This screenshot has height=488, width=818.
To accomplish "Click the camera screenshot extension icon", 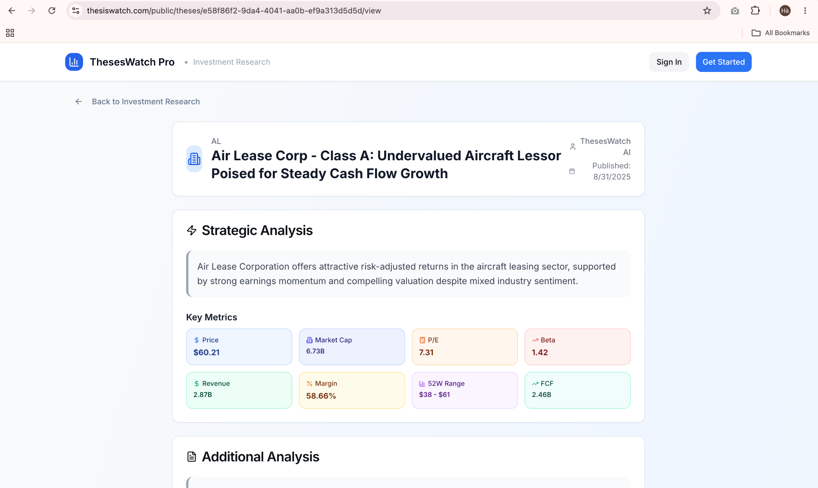I will pos(735,11).
